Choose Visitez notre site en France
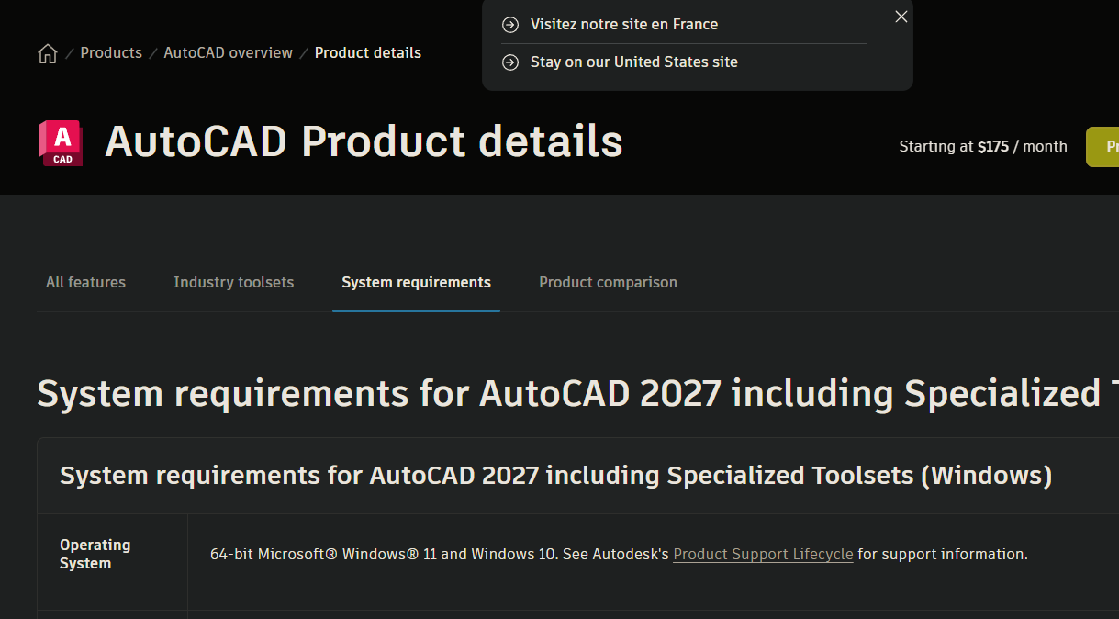Viewport: 1119px width, 619px height. tap(624, 24)
